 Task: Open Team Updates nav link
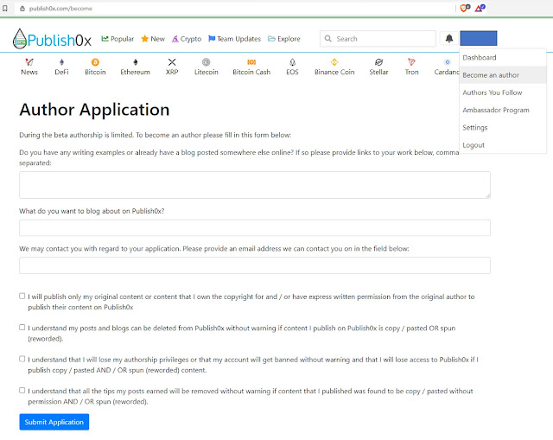(x=234, y=39)
